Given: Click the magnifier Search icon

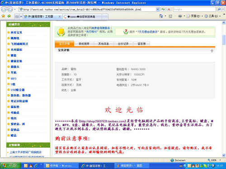Looking at the screenshot, I should pos(219,9).
